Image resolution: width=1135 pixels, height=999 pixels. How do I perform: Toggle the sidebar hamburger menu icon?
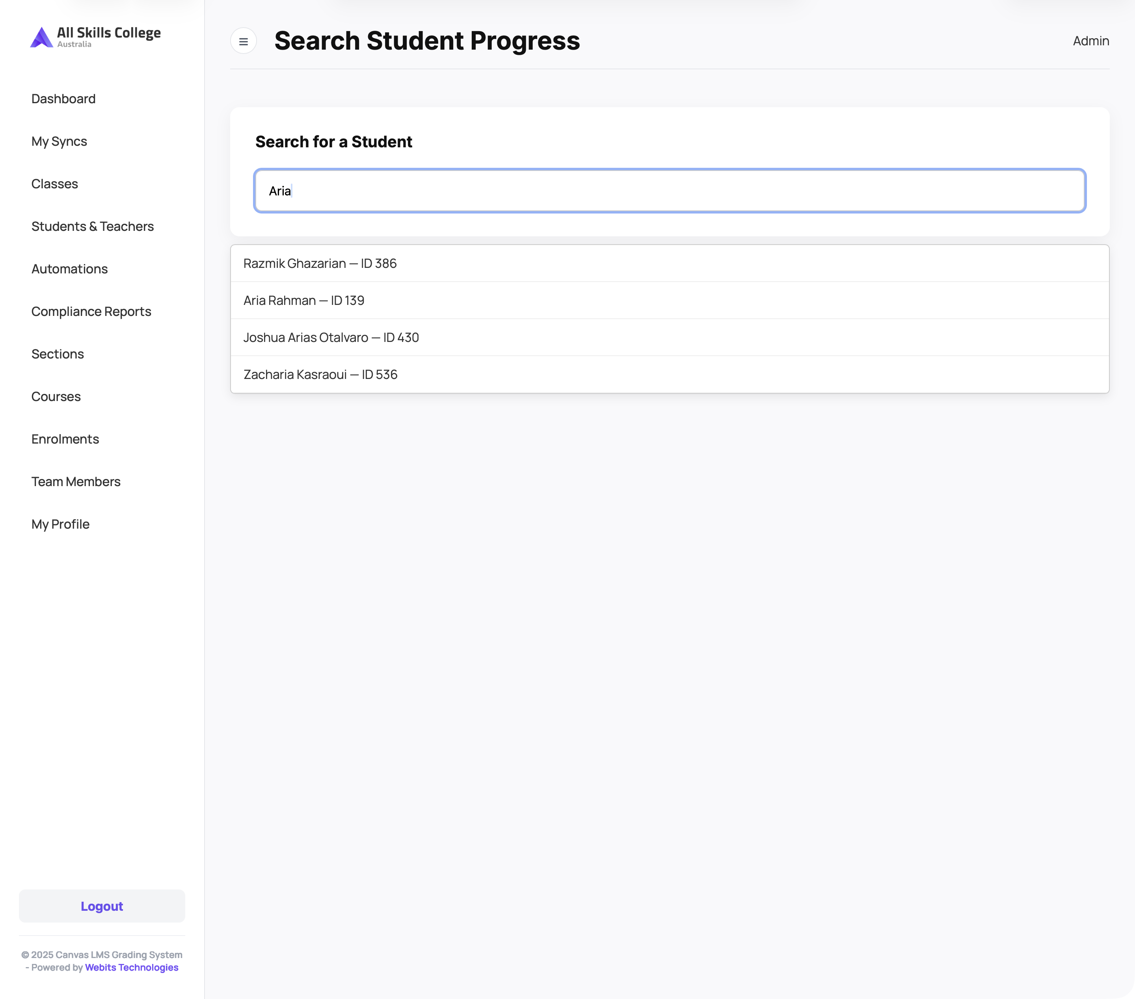pyautogui.click(x=243, y=41)
